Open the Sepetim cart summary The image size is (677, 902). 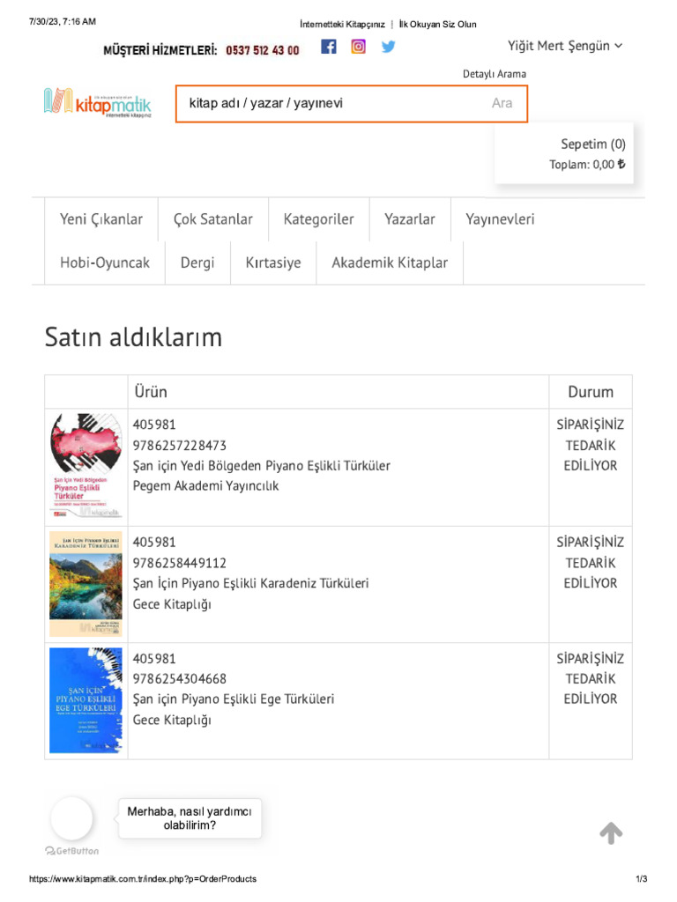pos(587,154)
